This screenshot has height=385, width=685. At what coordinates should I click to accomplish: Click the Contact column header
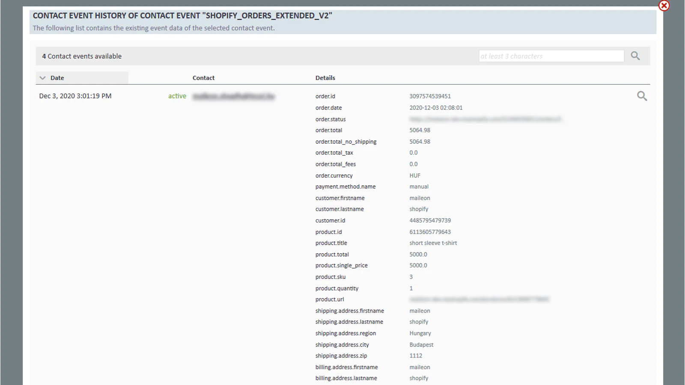click(203, 78)
